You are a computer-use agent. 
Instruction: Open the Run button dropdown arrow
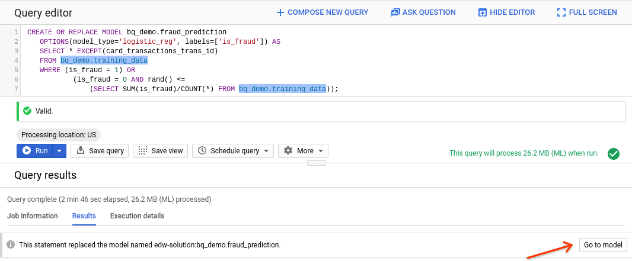59,151
